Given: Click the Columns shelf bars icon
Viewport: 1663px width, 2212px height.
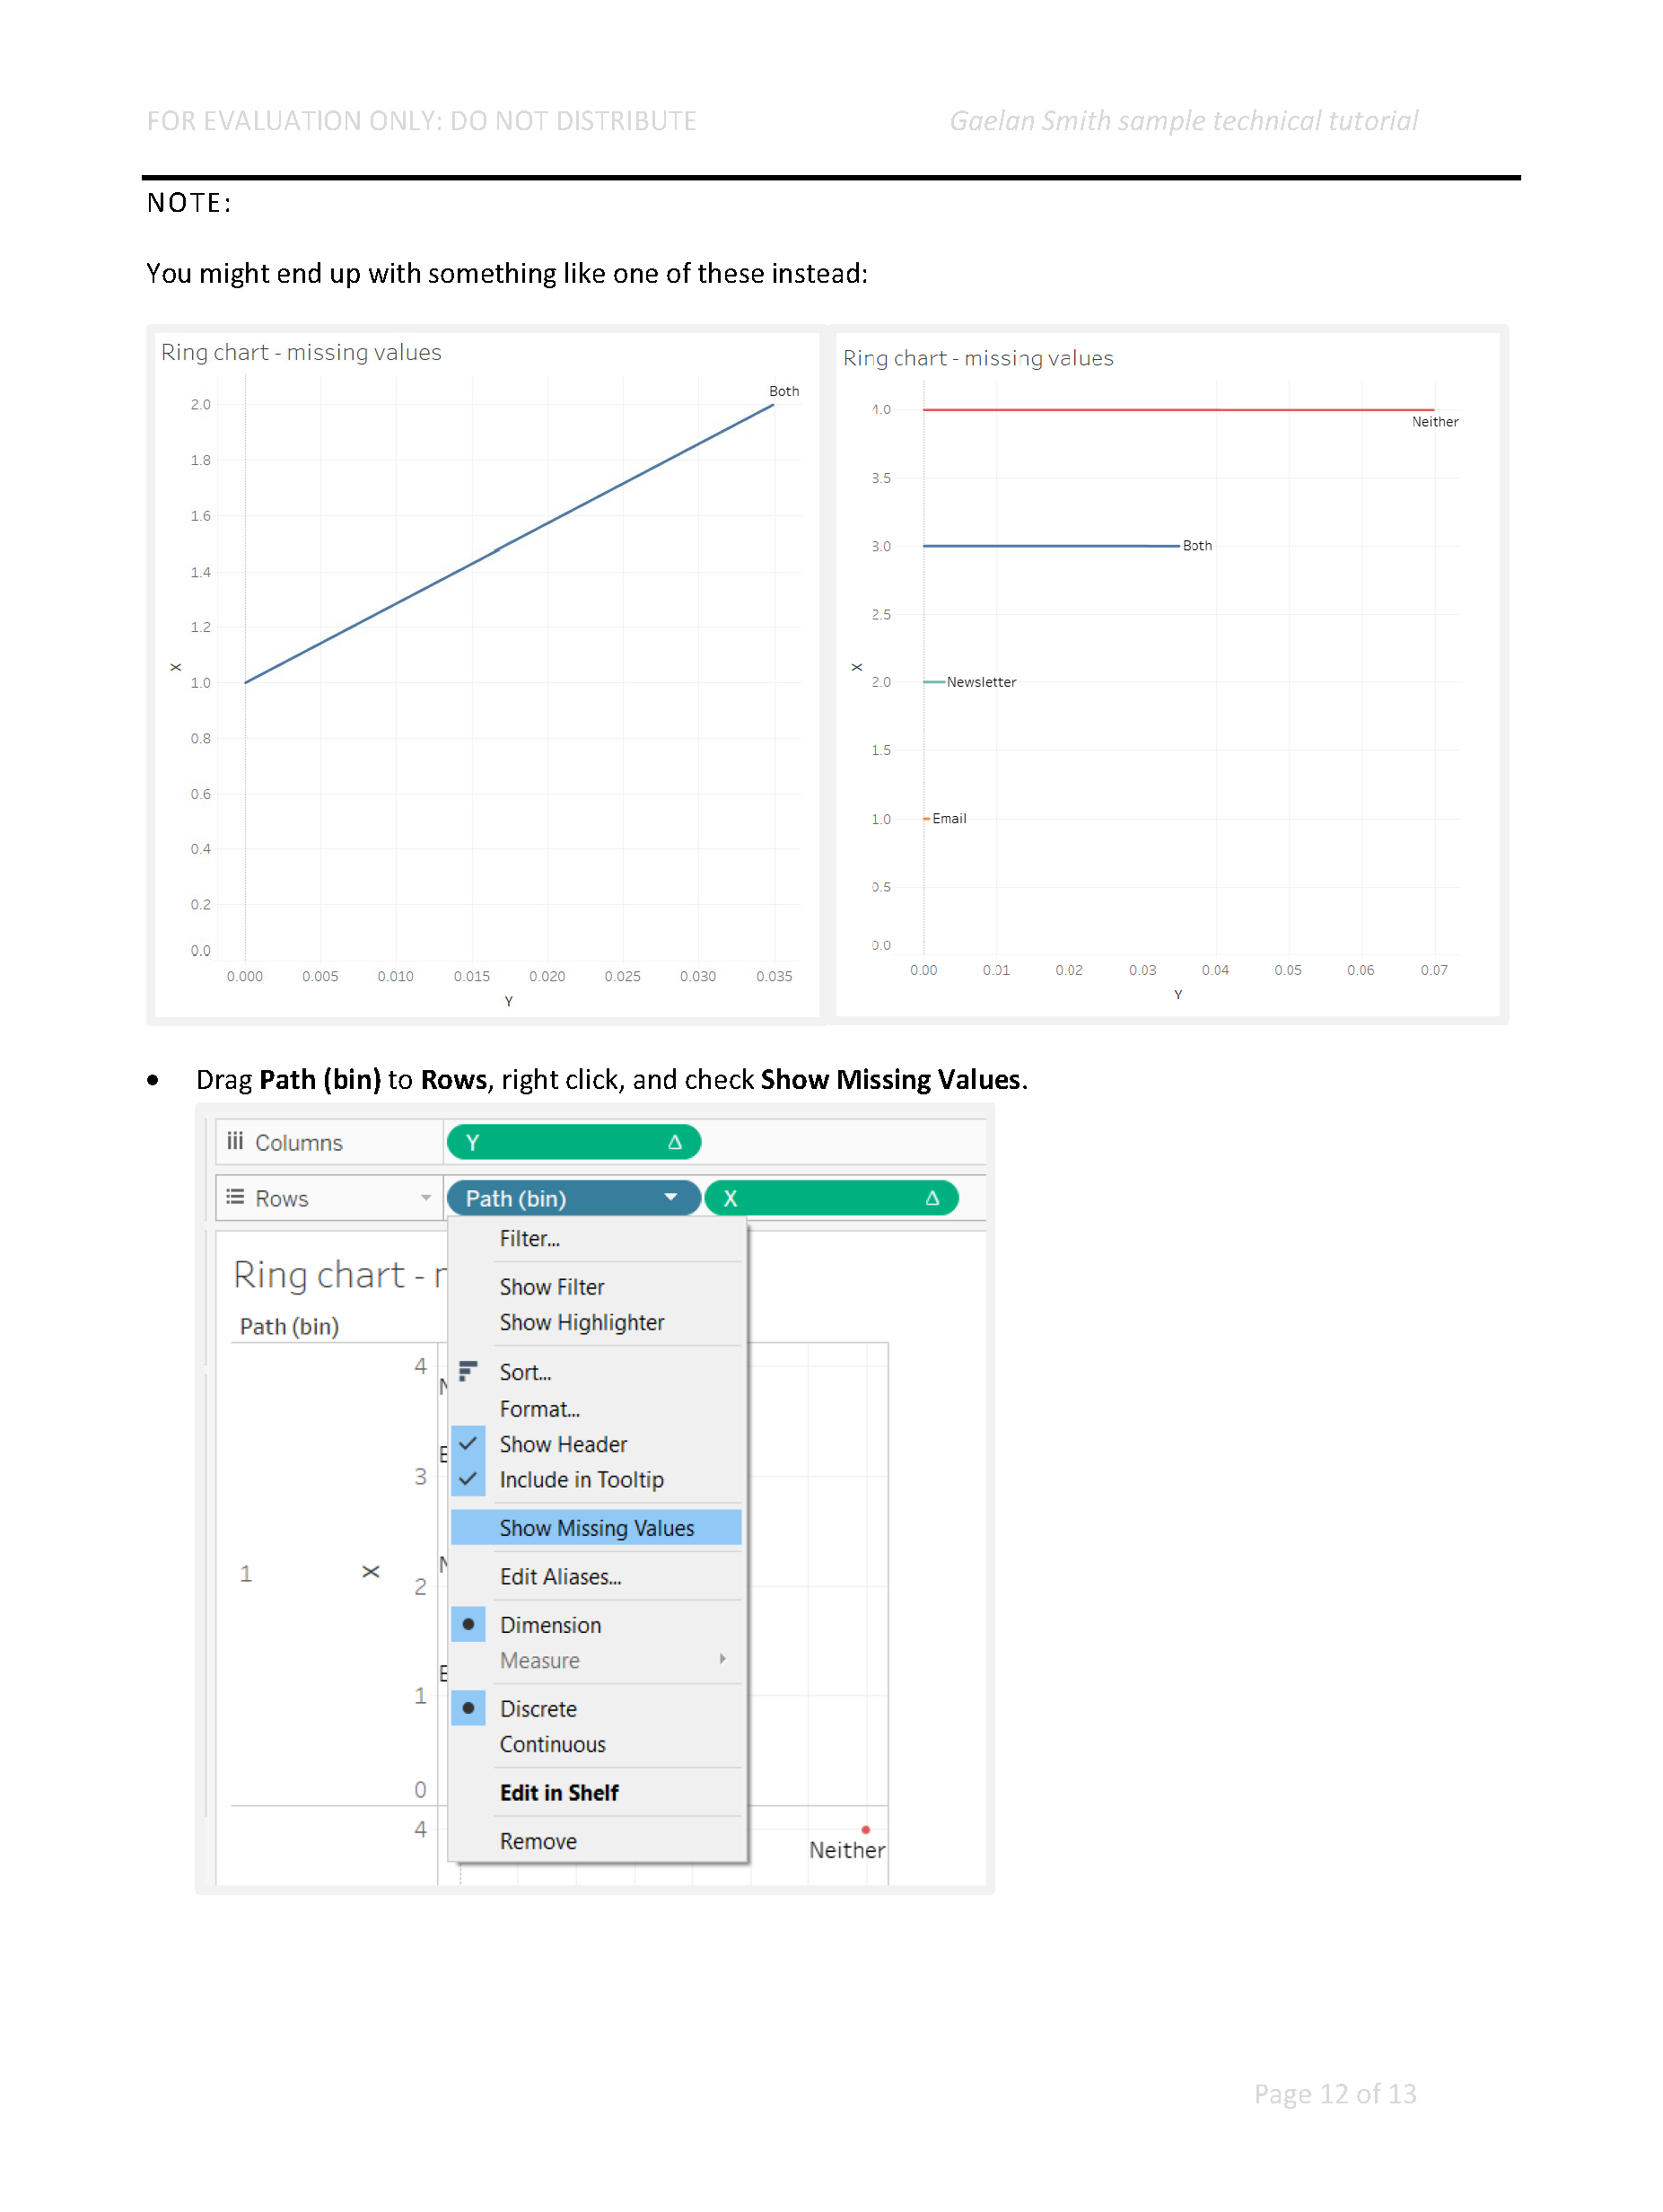Looking at the screenshot, I should point(235,1141).
